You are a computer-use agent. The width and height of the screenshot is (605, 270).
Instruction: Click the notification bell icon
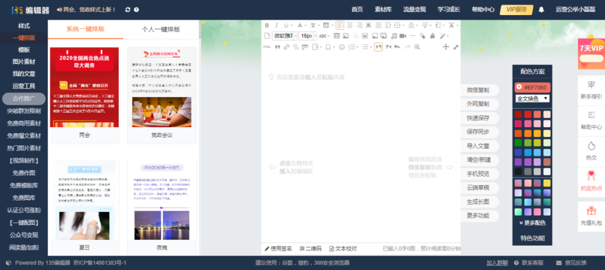pos(541,10)
